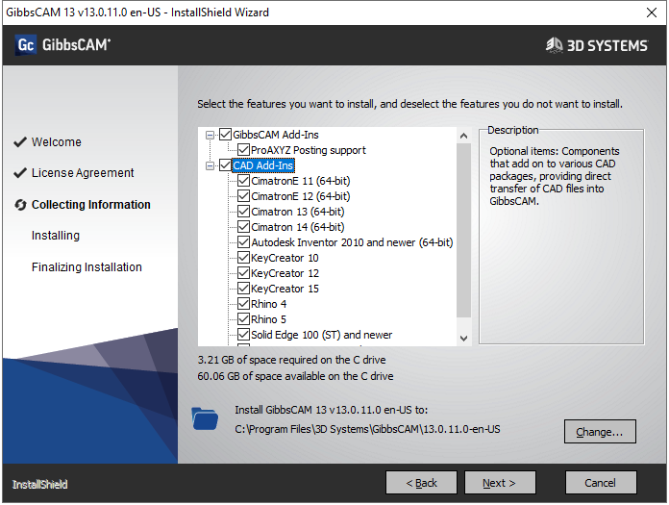
Task: Select the GibbsCAM Add-Ins tree label
Action: 276,135
